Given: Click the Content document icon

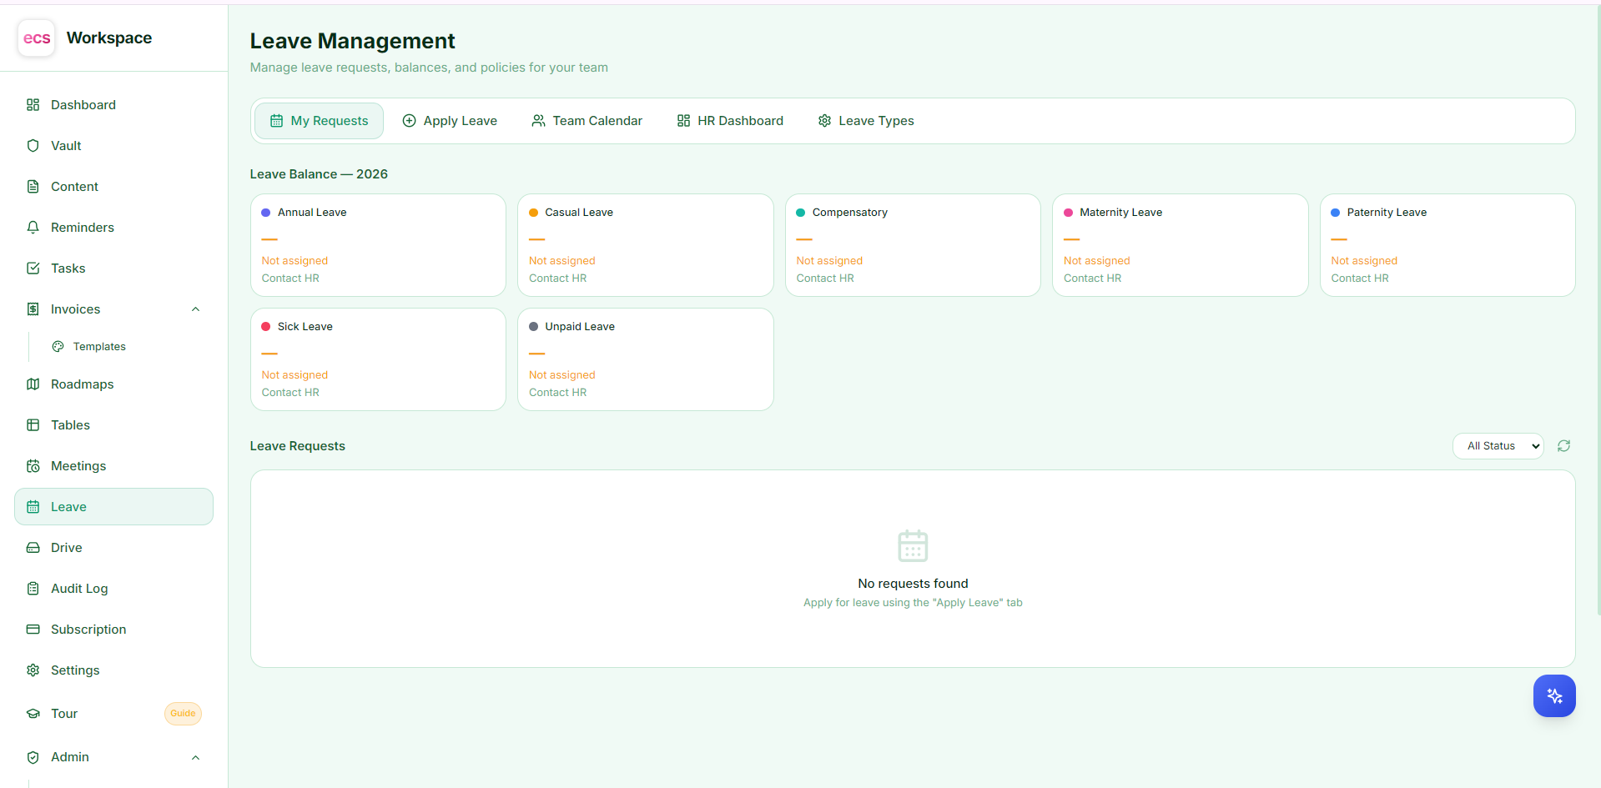Looking at the screenshot, I should click(33, 187).
